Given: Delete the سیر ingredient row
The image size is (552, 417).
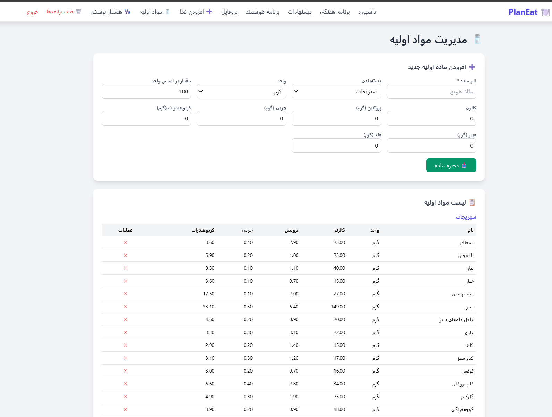Looking at the screenshot, I should click(x=126, y=307).
